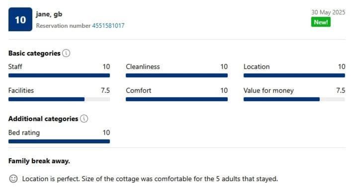Screen dimensions: 351x192
Task: Click the Additional categories heading
Action: coord(43,119)
